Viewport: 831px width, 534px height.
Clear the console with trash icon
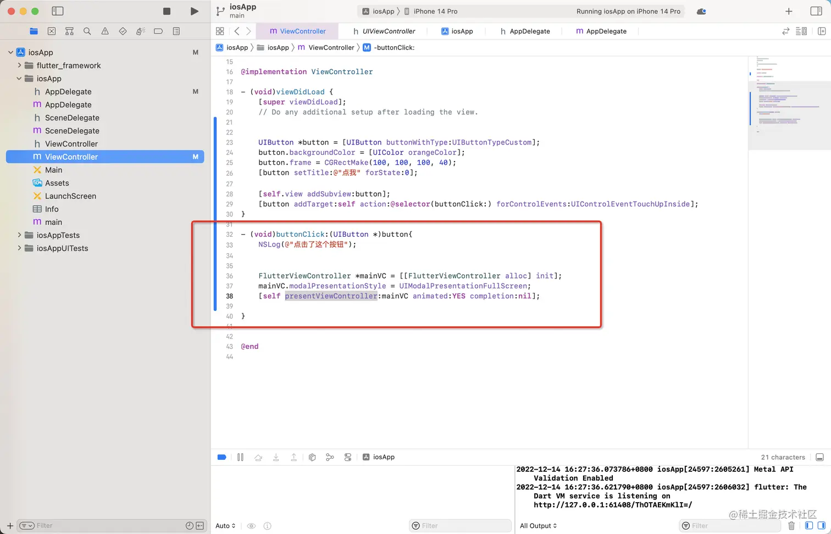pos(791,526)
